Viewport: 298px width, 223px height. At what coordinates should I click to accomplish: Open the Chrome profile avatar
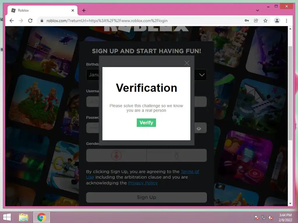point(277,21)
